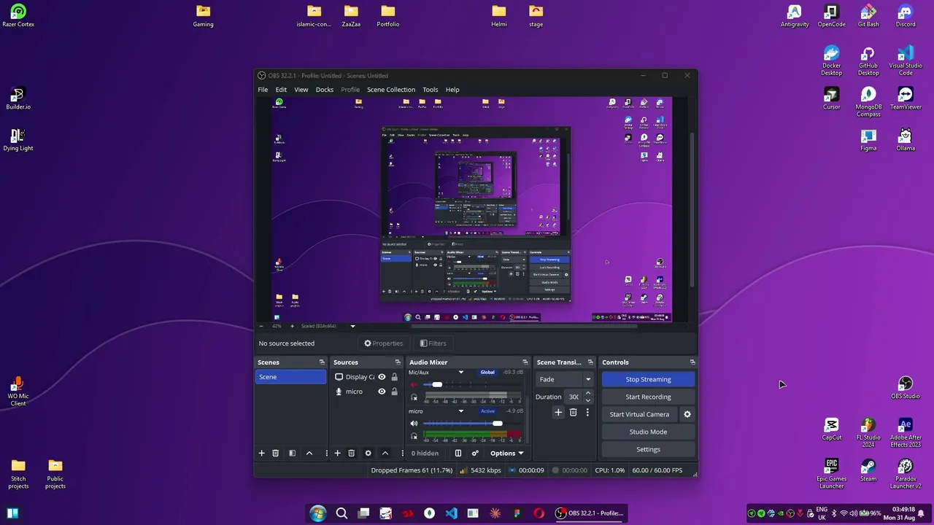Increase transition duration with up arrow

coord(587,394)
